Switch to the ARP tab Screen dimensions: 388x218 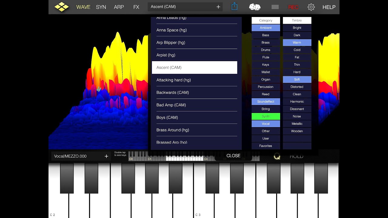click(x=119, y=7)
